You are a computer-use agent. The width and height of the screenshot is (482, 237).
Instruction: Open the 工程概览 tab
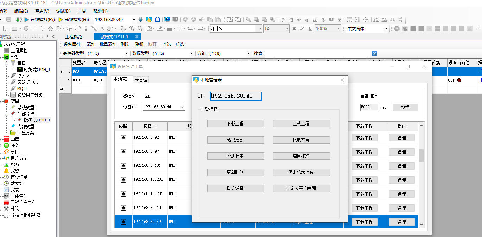tap(74, 37)
